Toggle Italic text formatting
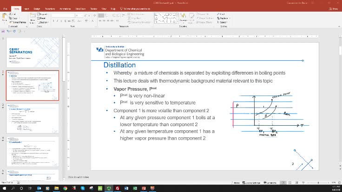This screenshot has height=192, width=342. click(58, 21)
